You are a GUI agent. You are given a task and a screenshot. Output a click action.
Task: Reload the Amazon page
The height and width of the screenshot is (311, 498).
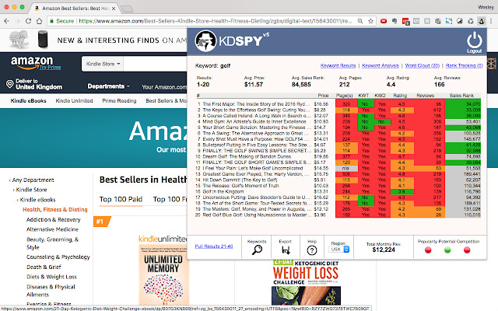click(28, 21)
